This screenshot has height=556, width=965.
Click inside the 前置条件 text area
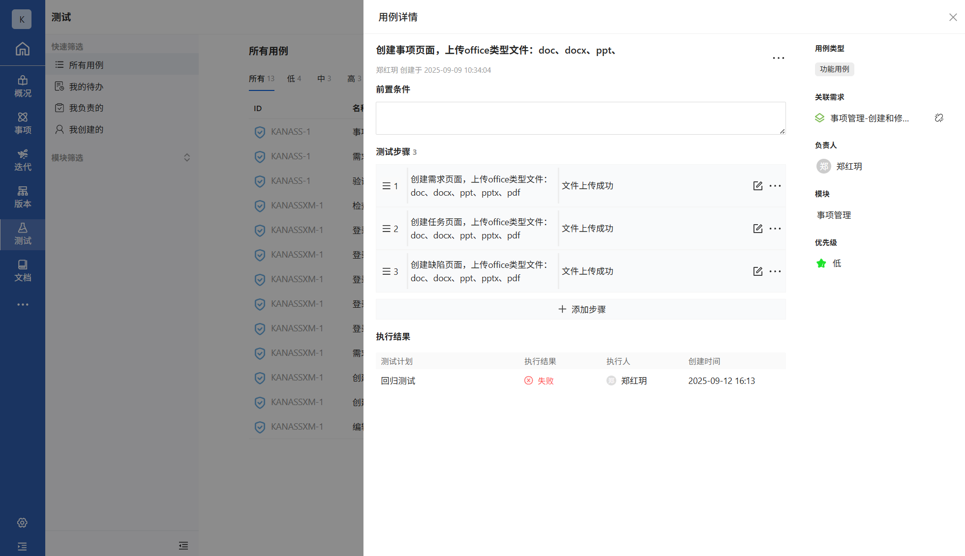coord(580,118)
